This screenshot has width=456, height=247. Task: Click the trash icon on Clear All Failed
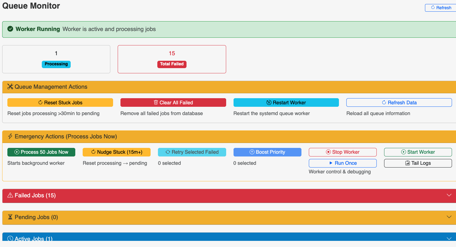point(156,102)
